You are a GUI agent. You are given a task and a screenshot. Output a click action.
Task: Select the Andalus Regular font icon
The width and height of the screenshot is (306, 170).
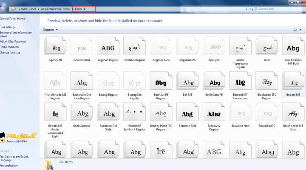tap(134, 46)
